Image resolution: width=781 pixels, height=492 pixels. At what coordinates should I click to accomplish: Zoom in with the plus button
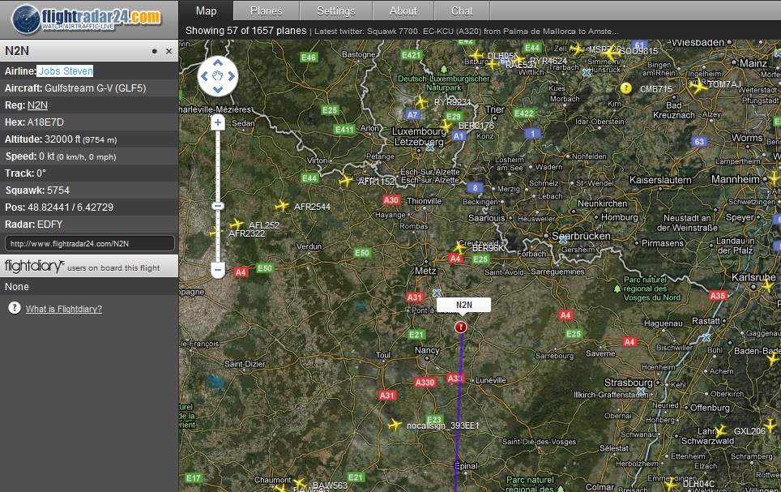point(217,122)
